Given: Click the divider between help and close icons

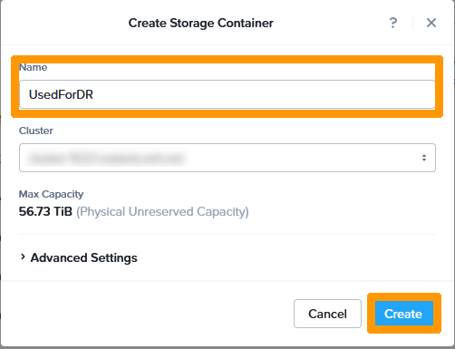Looking at the screenshot, I should point(412,23).
